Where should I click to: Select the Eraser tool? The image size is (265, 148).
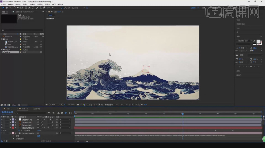coord(44,8)
